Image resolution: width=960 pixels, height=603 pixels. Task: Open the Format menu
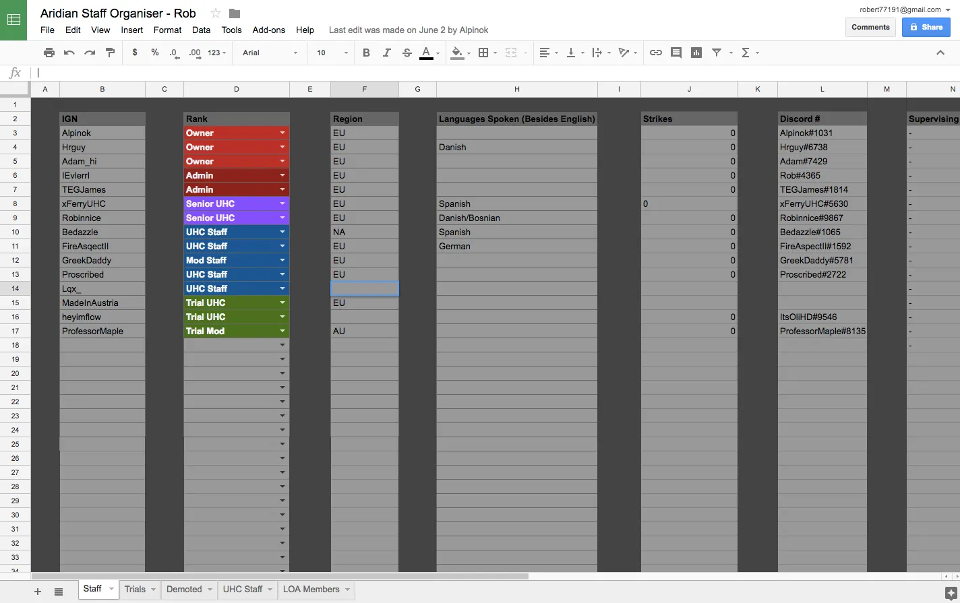167,30
